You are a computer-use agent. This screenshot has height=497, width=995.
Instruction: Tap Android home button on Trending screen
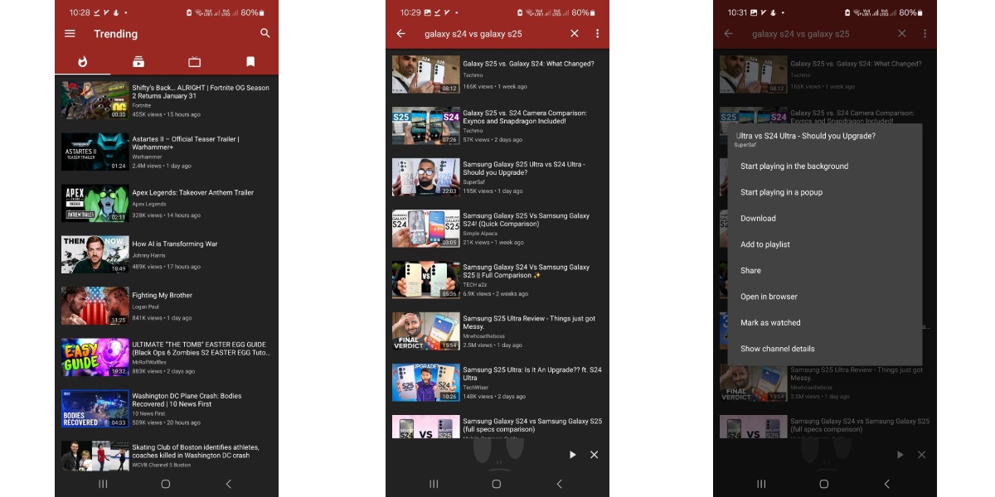pyautogui.click(x=166, y=484)
